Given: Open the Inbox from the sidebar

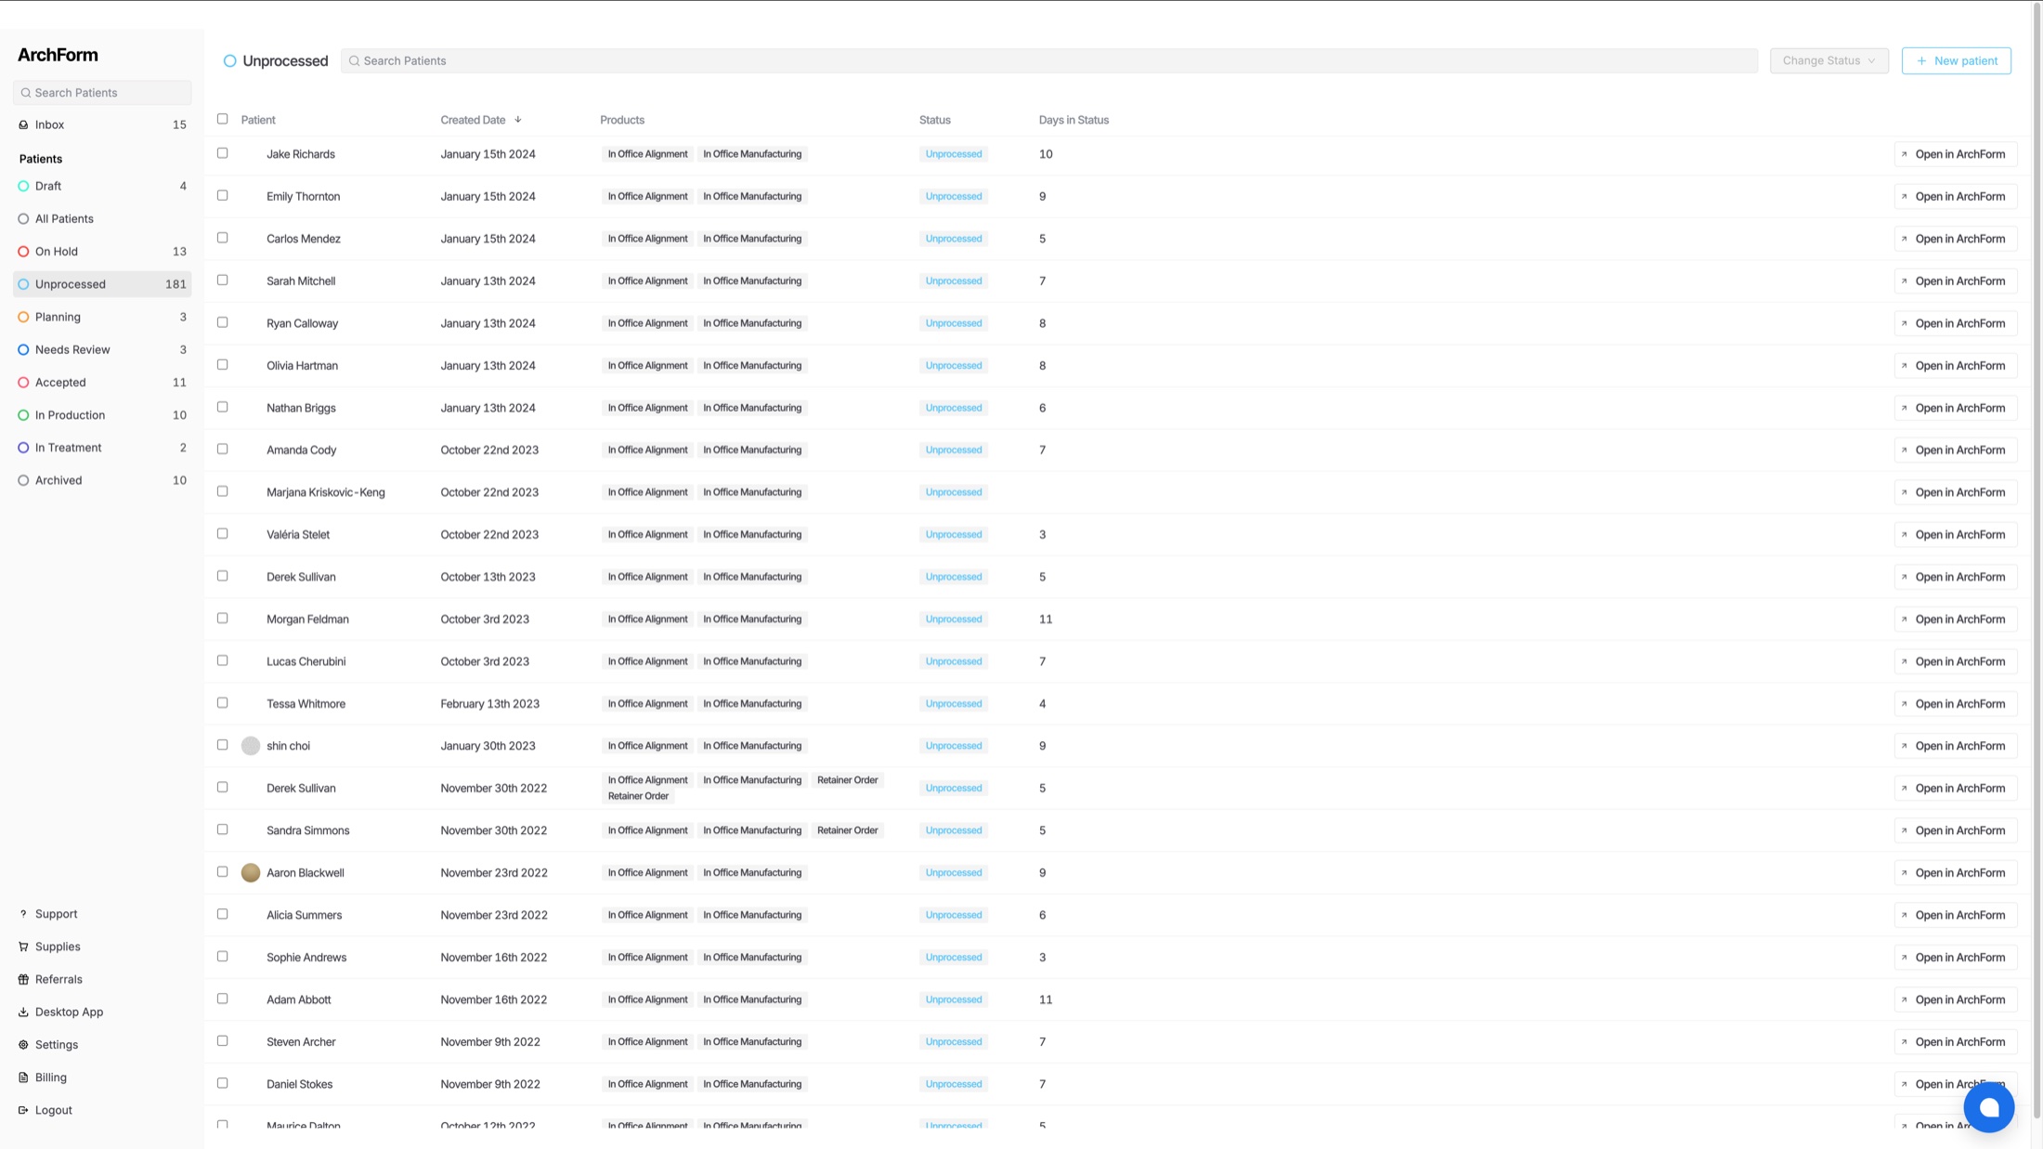Looking at the screenshot, I should point(48,124).
